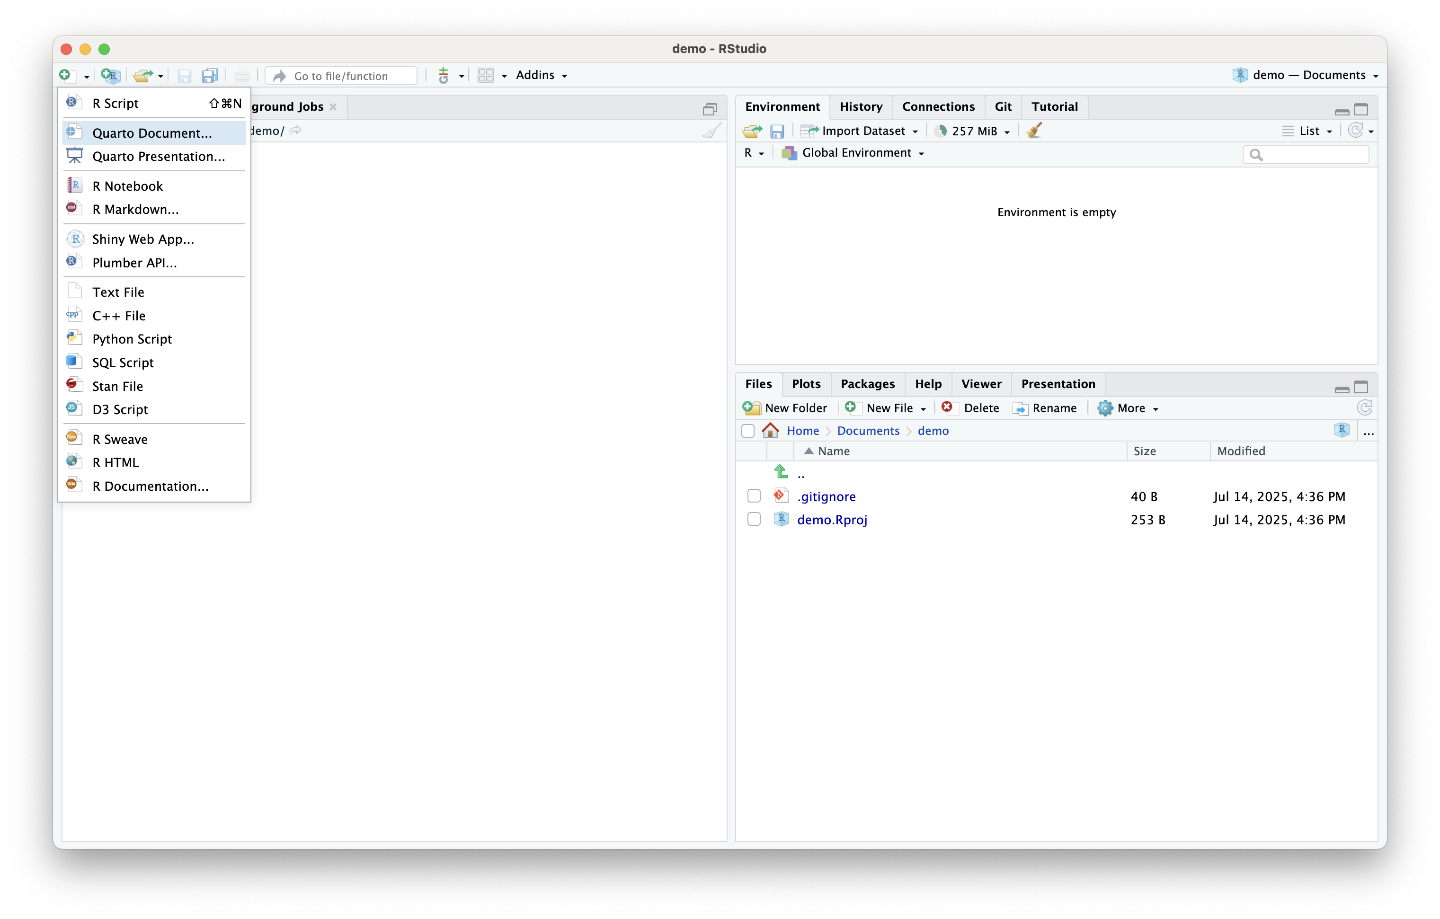Click the new project icon in toolbar
This screenshot has height=919, width=1440.
[x=111, y=75]
